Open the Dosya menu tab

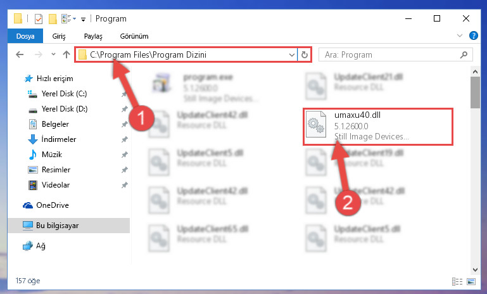(x=25, y=36)
